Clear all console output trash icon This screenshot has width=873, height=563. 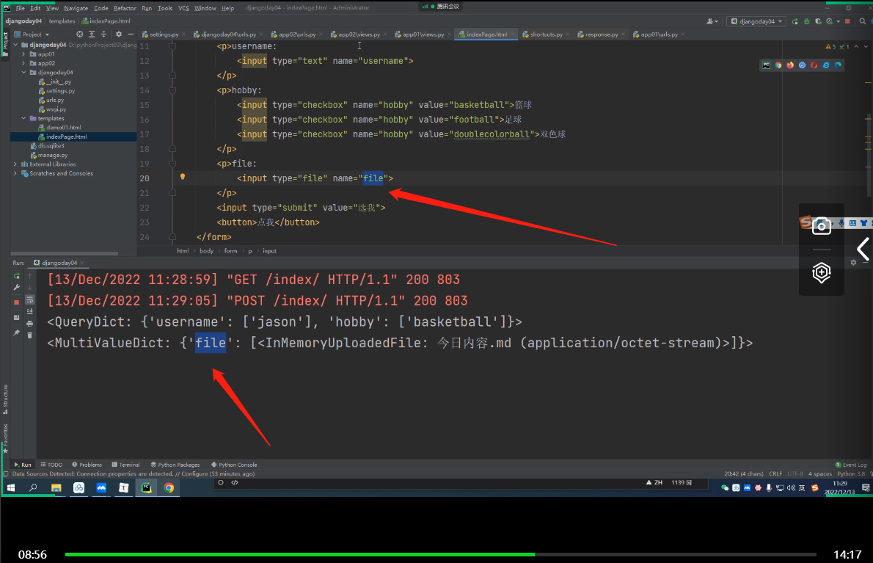30,335
